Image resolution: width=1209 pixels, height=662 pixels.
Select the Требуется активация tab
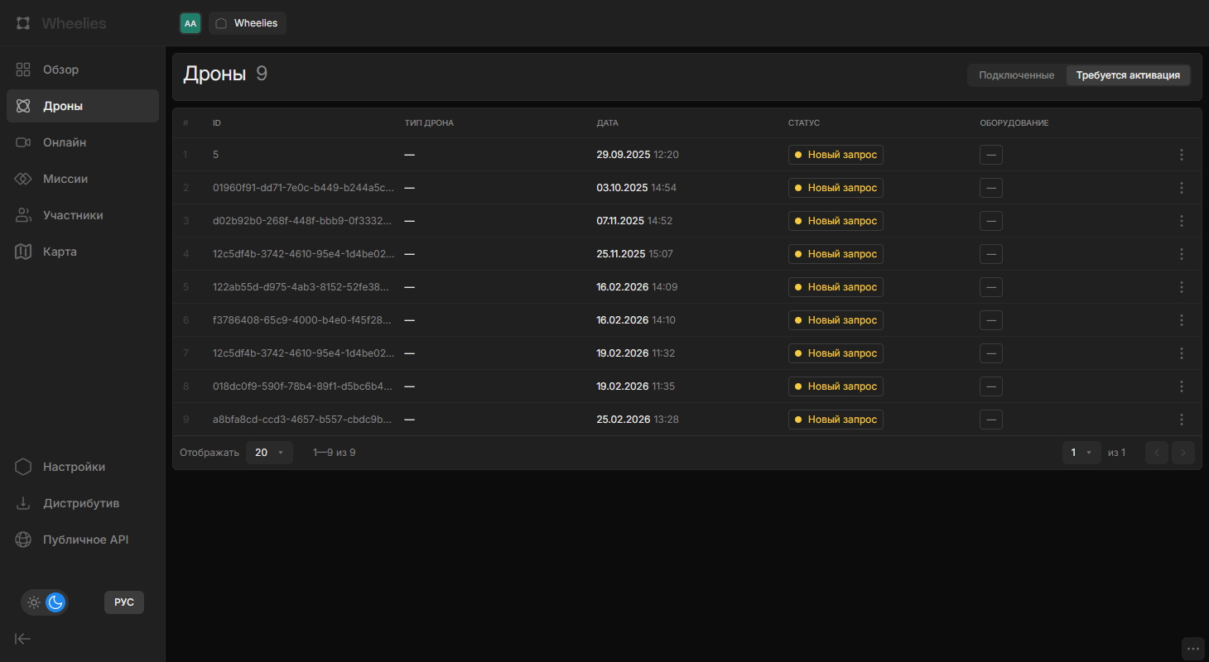coord(1128,75)
